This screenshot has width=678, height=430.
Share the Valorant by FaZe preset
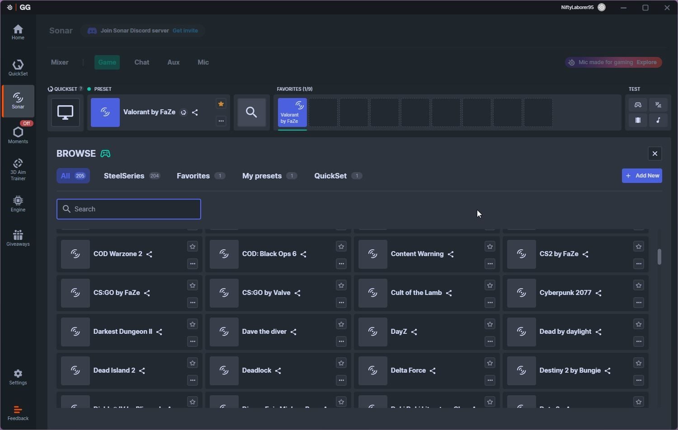click(x=195, y=112)
